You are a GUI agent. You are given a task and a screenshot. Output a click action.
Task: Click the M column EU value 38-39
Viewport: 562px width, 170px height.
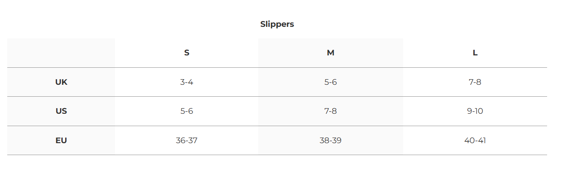331,140
